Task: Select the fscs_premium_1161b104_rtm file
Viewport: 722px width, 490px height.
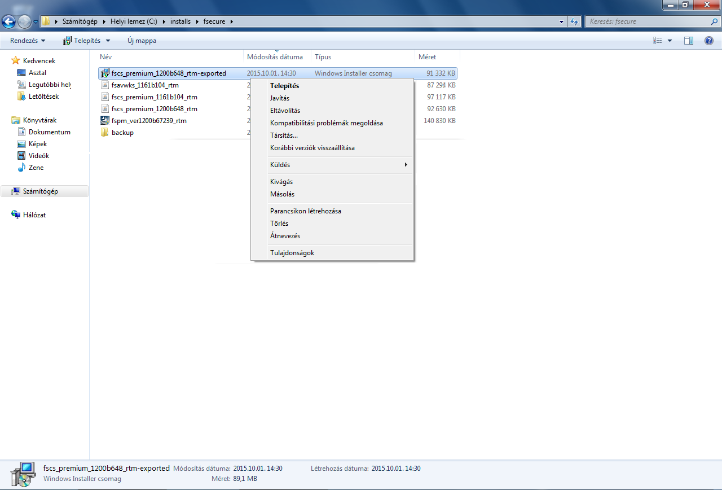Action: click(154, 97)
